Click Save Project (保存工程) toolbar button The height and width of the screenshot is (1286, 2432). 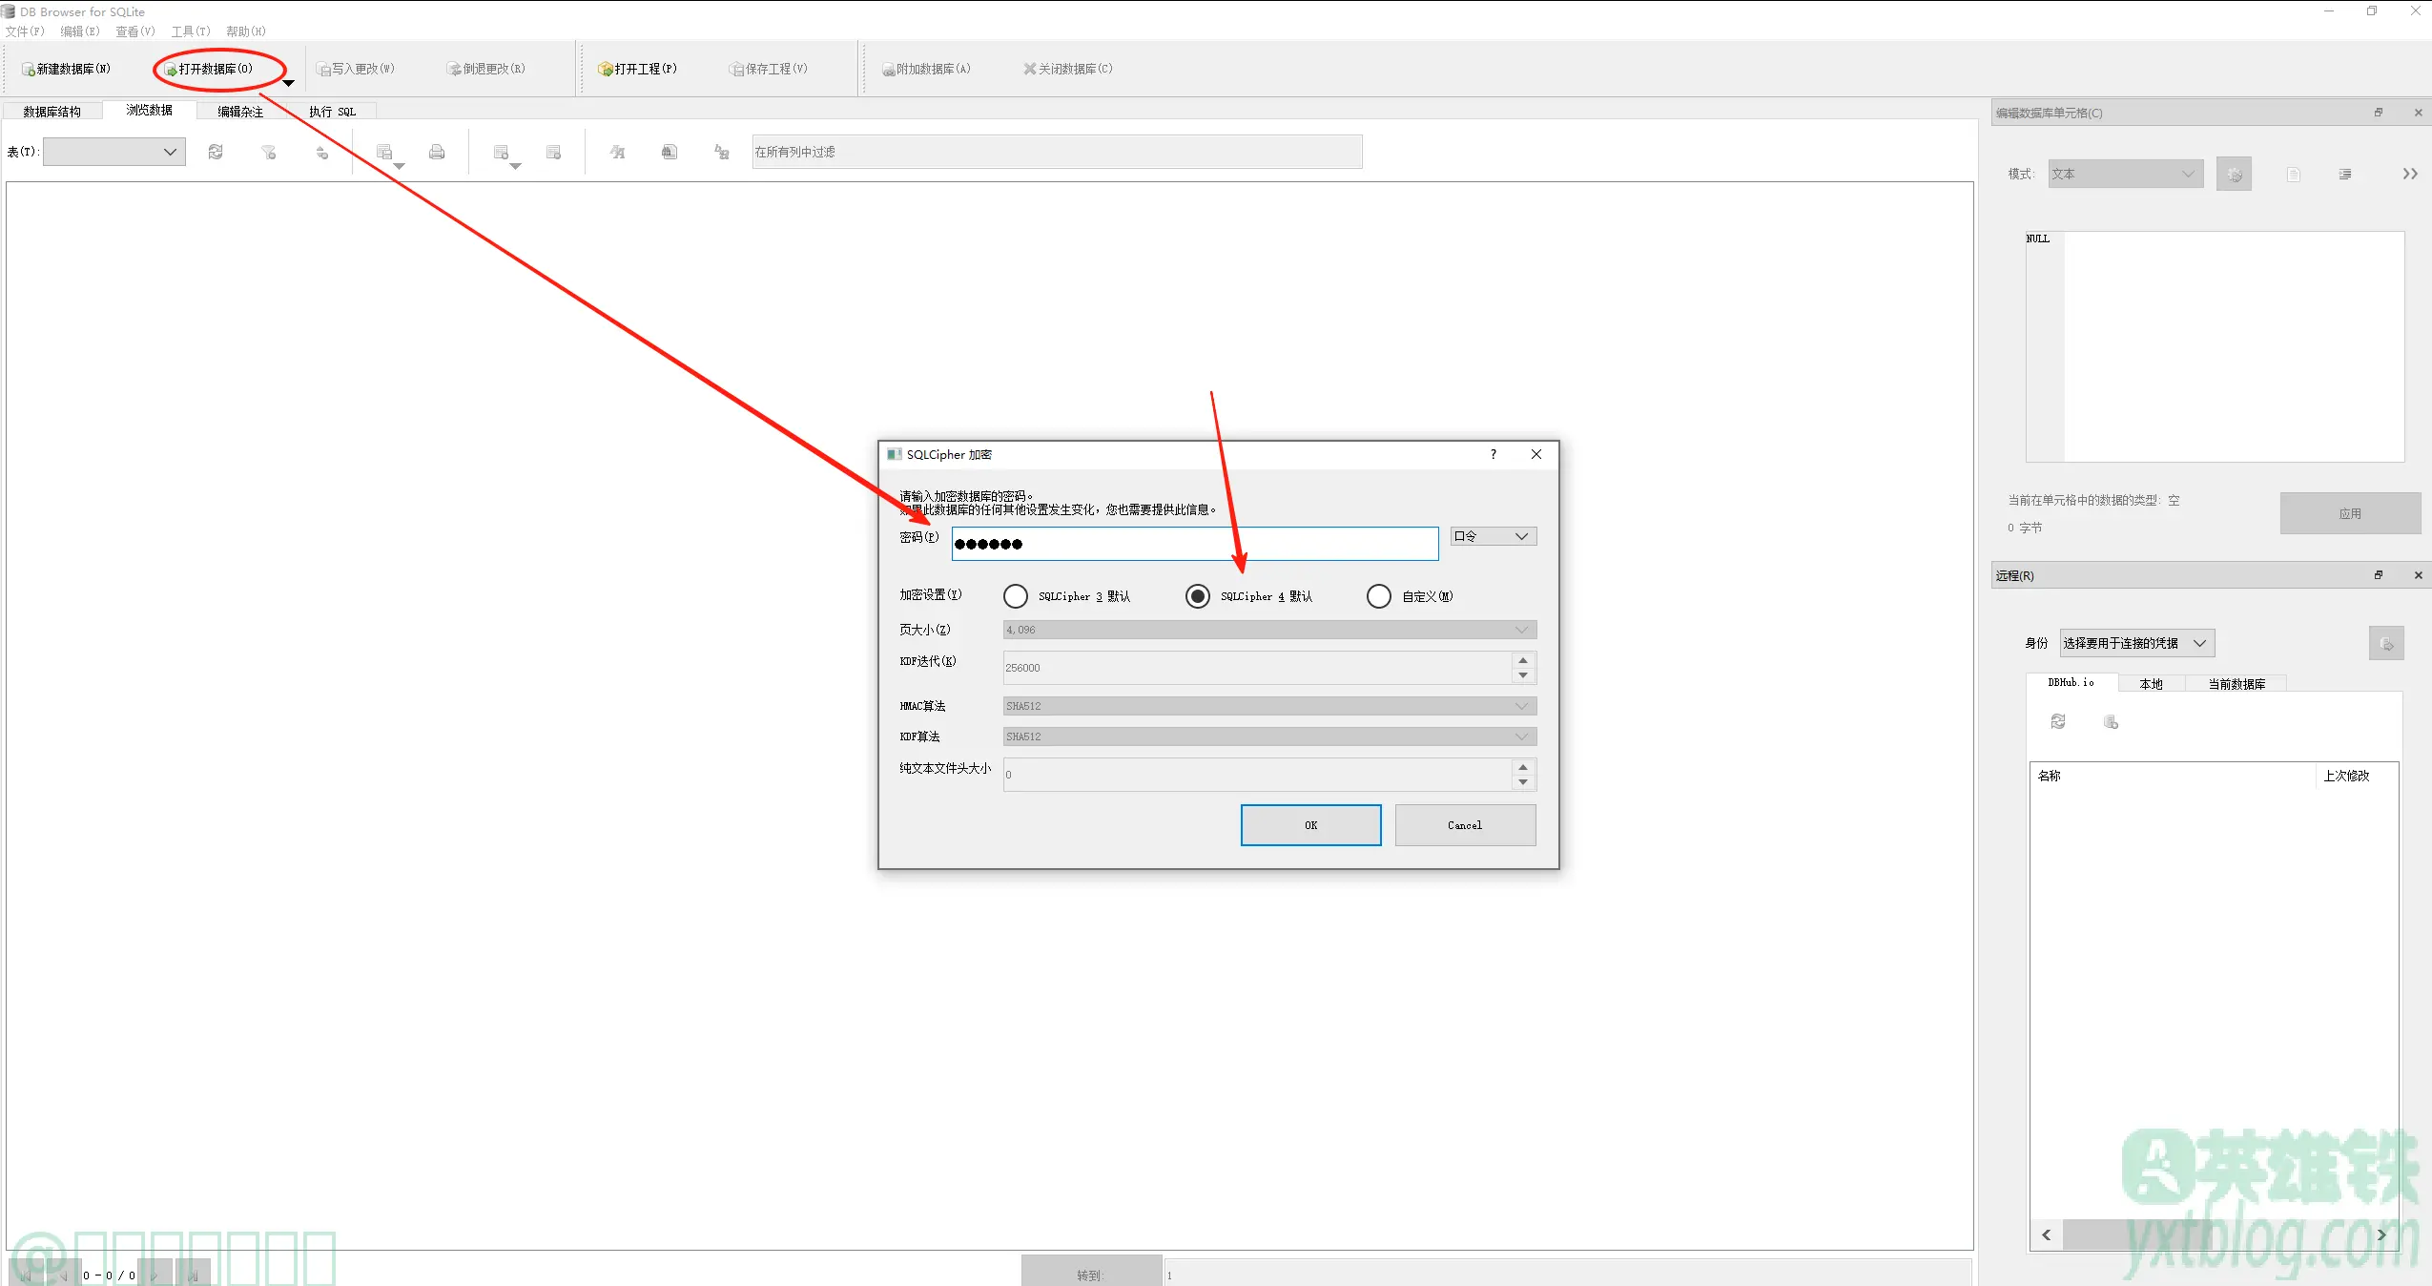[x=769, y=69]
